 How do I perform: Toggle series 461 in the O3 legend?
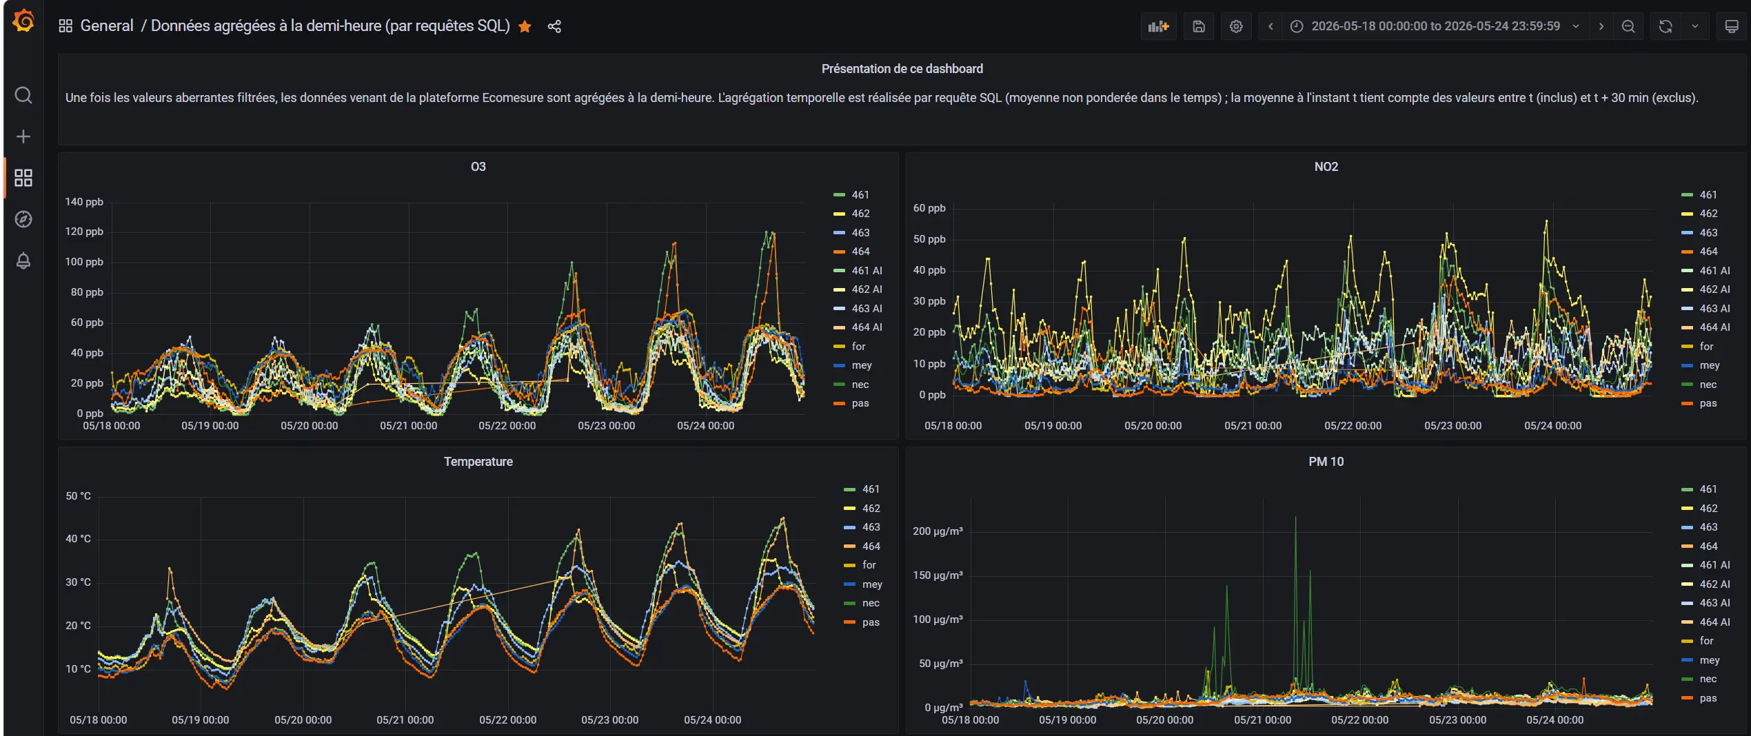click(860, 195)
